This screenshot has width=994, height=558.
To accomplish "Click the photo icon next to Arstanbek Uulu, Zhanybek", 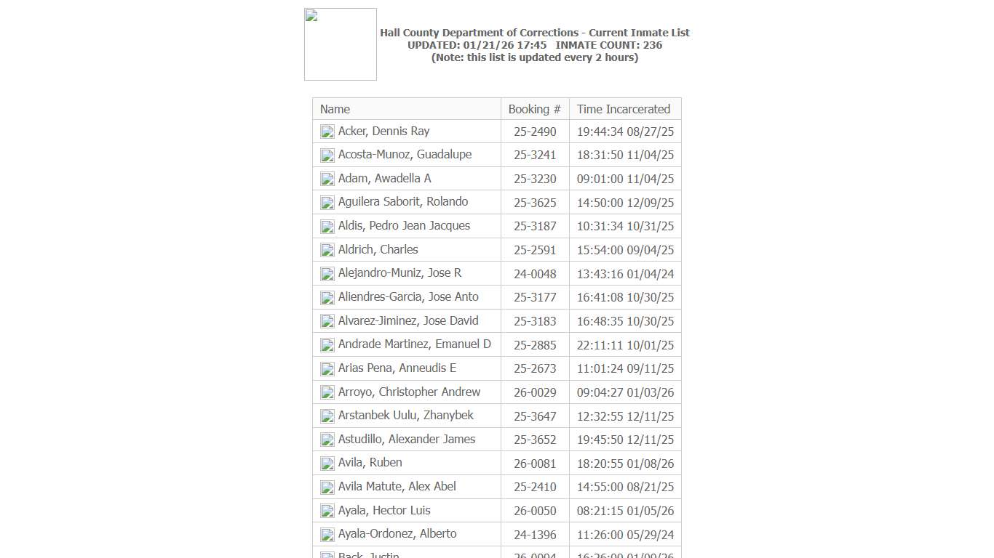I will coord(327,416).
